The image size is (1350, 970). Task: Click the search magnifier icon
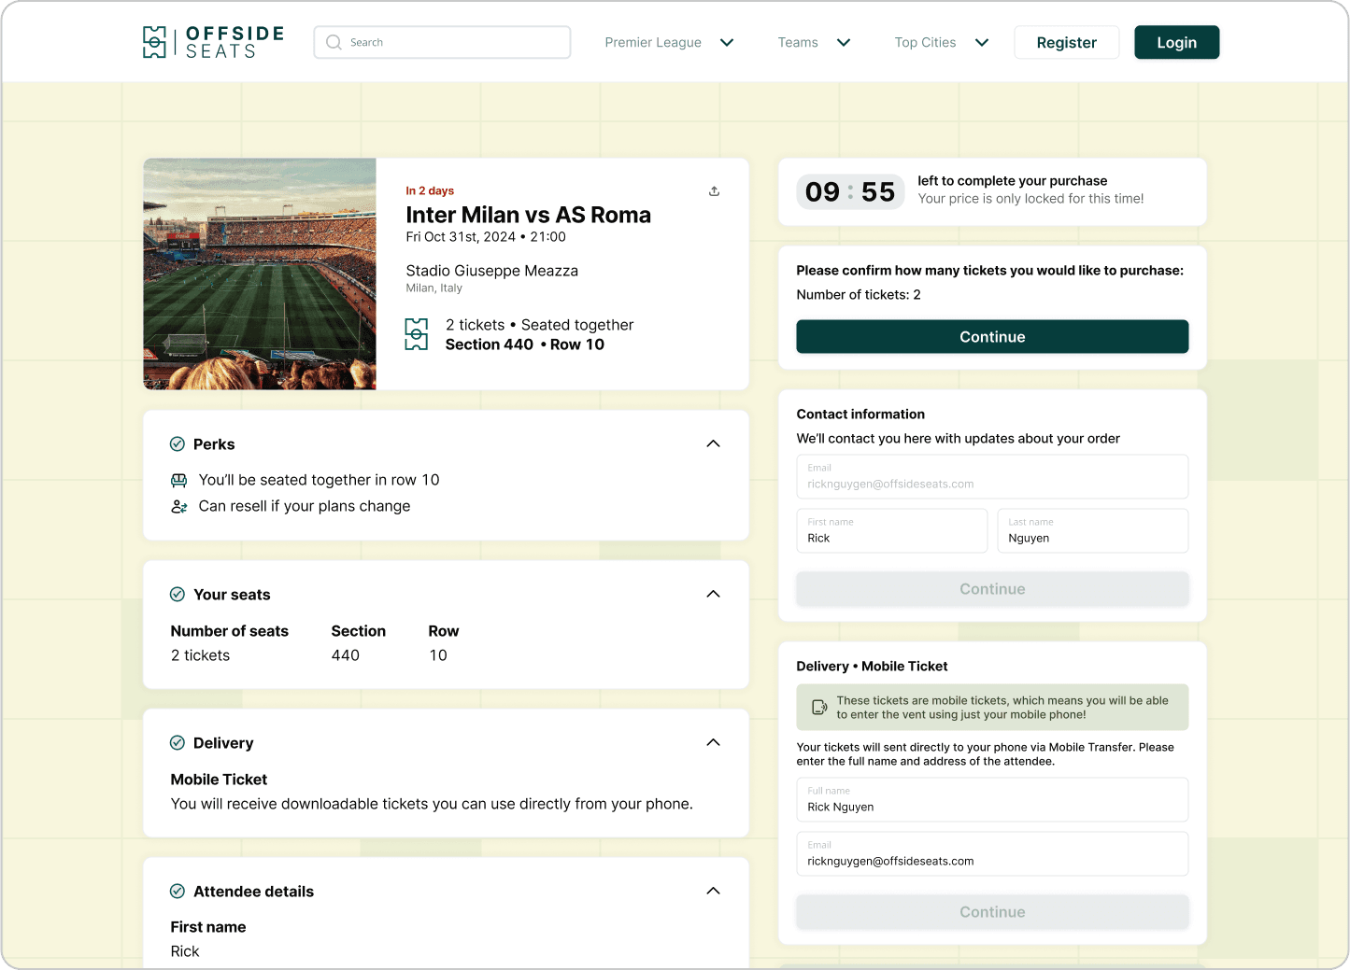(x=334, y=42)
